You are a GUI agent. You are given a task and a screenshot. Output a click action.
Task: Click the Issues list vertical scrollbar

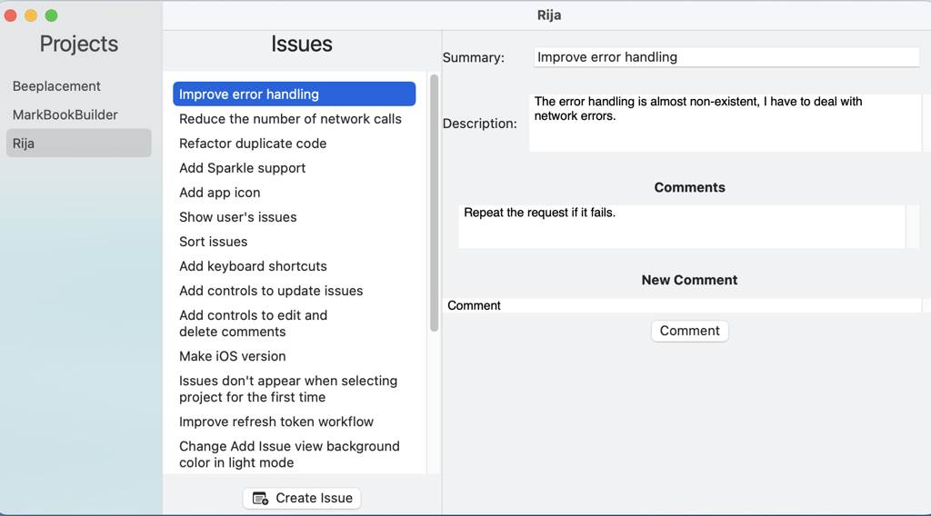point(435,204)
